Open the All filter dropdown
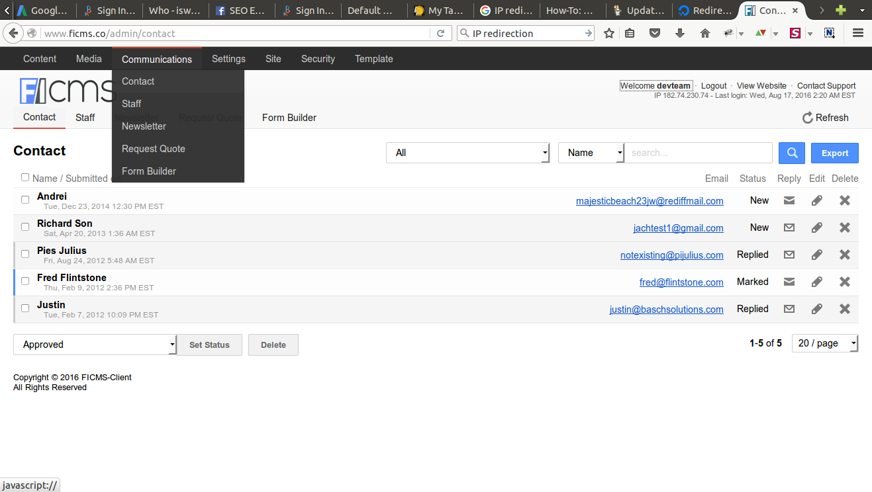Image resolution: width=872 pixels, height=492 pixels. (467, 153)
